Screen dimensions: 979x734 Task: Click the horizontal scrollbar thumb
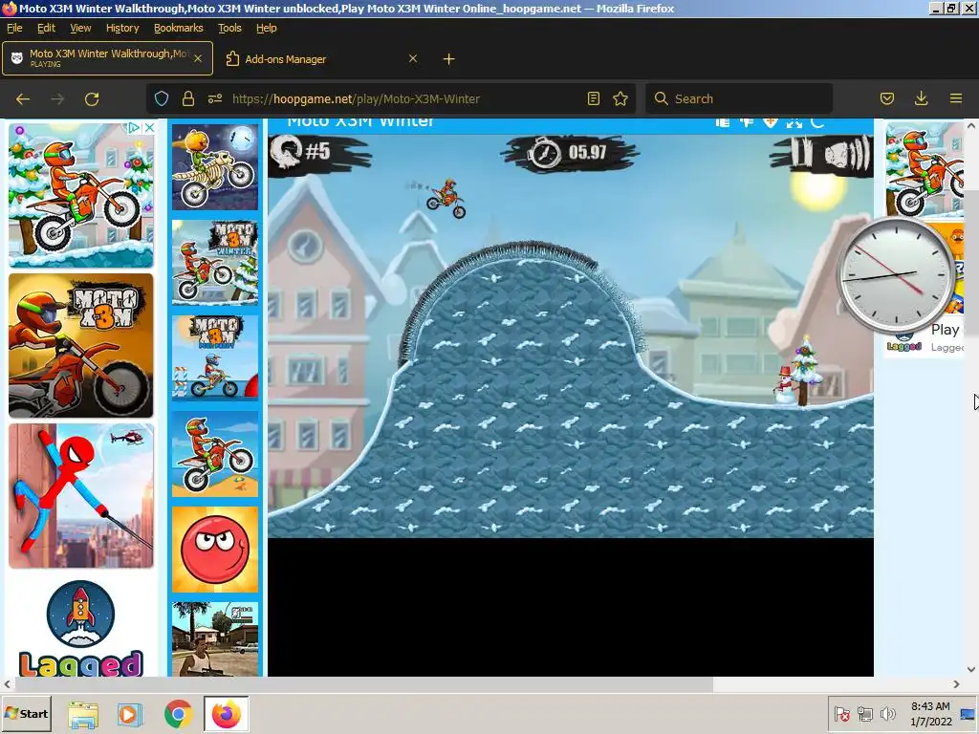pos(363,684)
